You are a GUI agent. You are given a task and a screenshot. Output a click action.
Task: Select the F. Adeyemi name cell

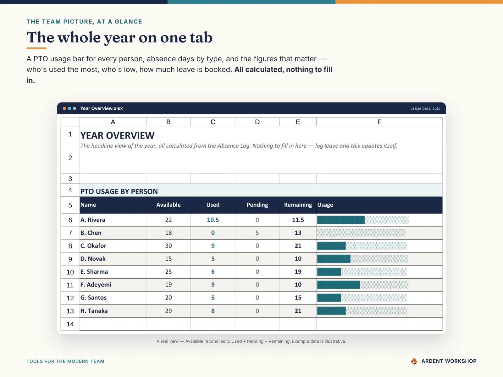(x=113, y=285)
